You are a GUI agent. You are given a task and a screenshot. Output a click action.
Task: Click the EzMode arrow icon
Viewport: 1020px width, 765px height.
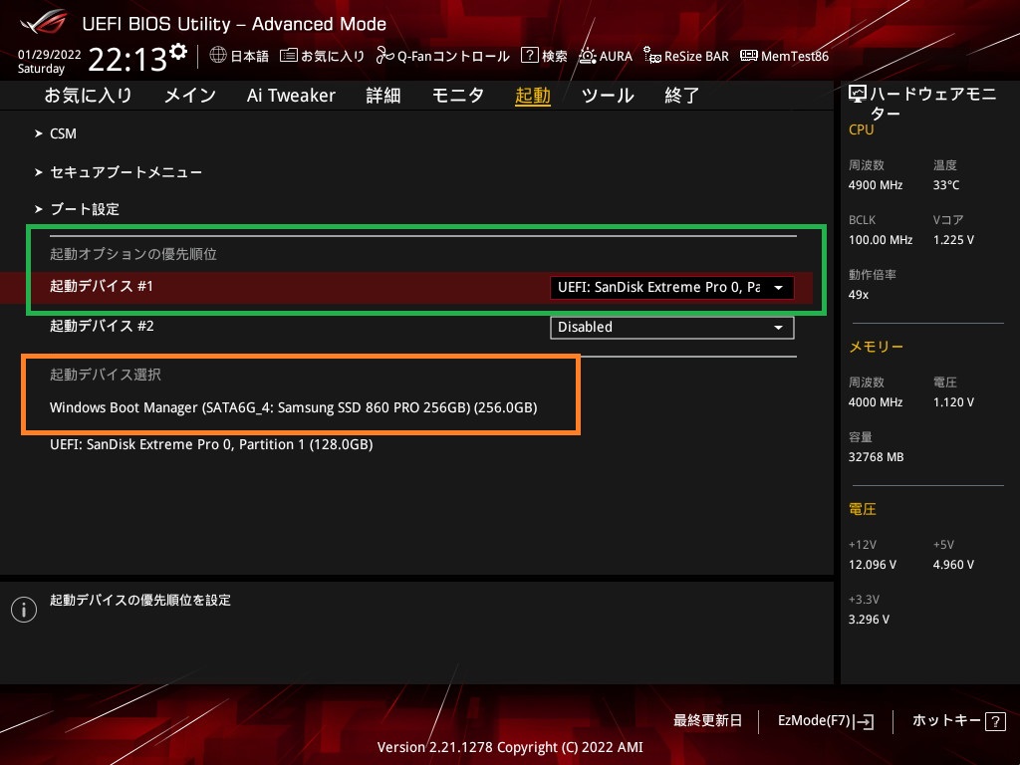[865, 721]
